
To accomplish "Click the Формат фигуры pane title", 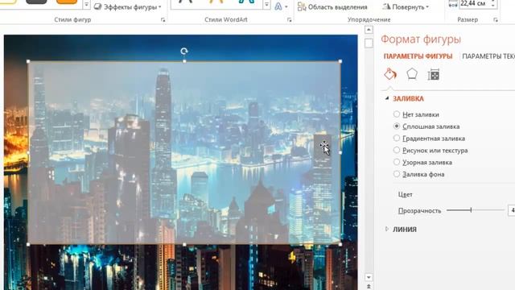I will [x=421, y=39].
